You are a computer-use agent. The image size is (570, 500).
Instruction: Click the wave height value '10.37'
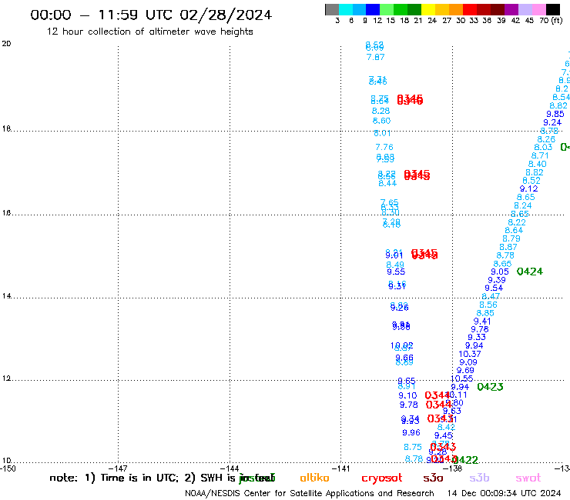470,354
